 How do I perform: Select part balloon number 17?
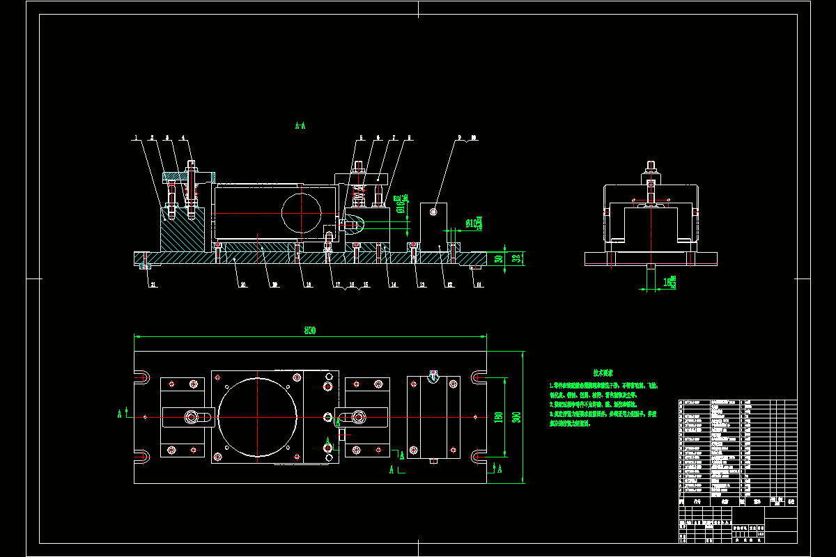336,285
